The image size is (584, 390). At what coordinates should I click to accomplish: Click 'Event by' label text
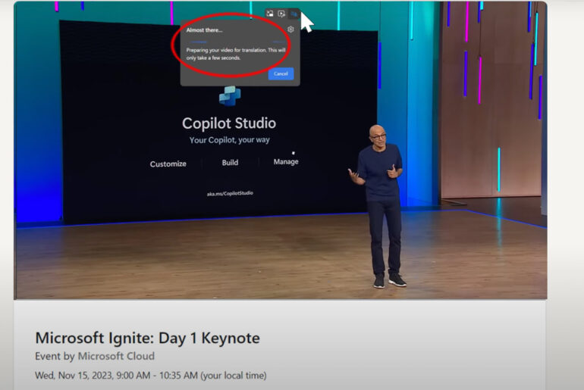click(55, 356)
